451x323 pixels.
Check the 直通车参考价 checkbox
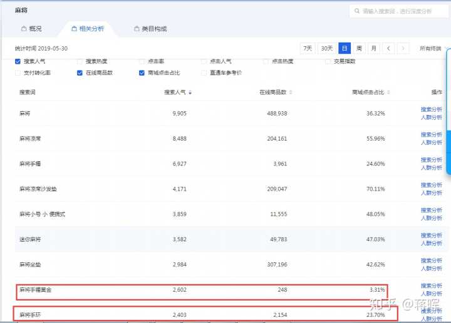tap(204, 72)
